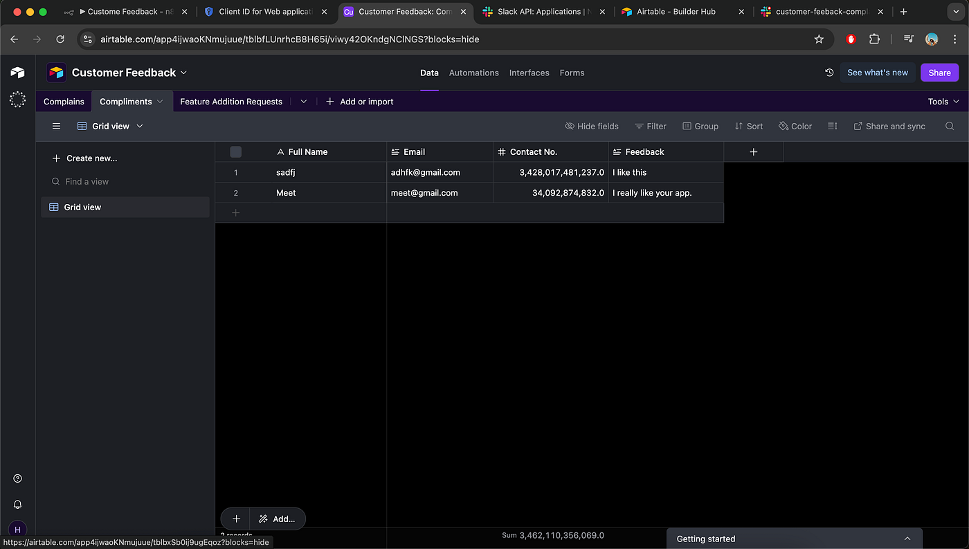View site information icon in address bar
The width and height of the screenshot is (969, 549).
pyautogui.click(x=87, y=39)
